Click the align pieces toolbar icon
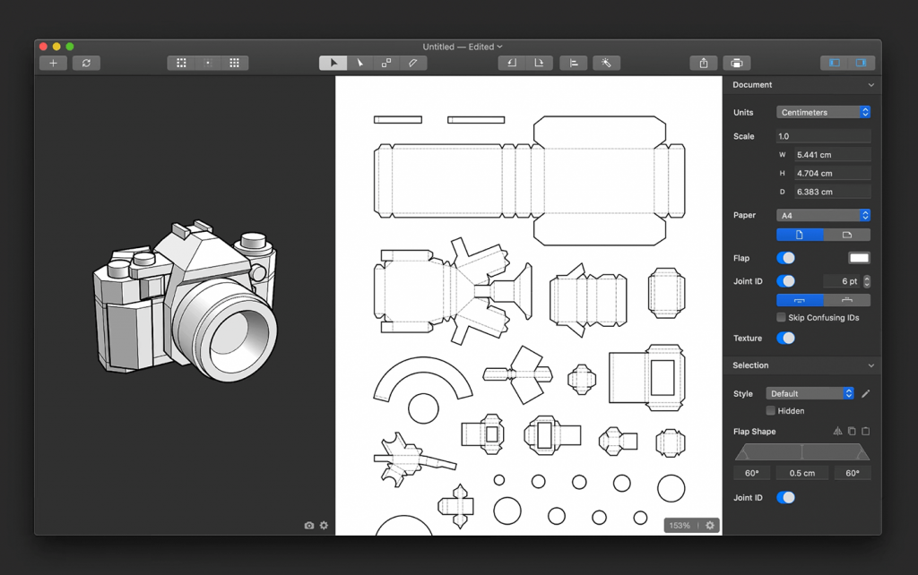Screen dimensions: 918x575 click(574, 64)
